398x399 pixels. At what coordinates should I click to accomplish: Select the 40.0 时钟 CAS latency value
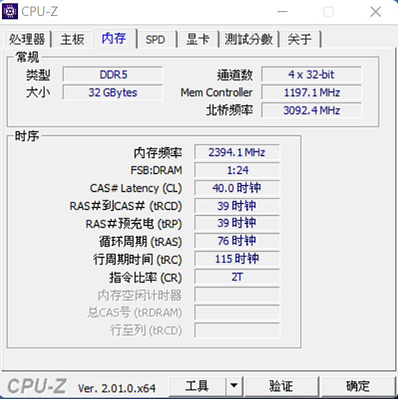tap(237, 188)
